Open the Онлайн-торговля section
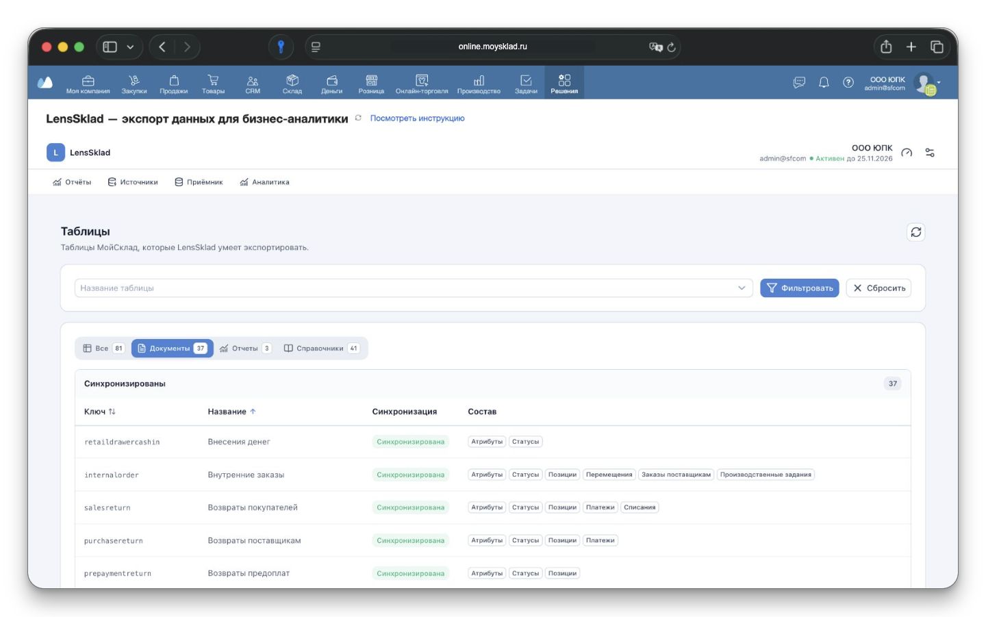This screenshot has height=617, width=986. point(422,84)
